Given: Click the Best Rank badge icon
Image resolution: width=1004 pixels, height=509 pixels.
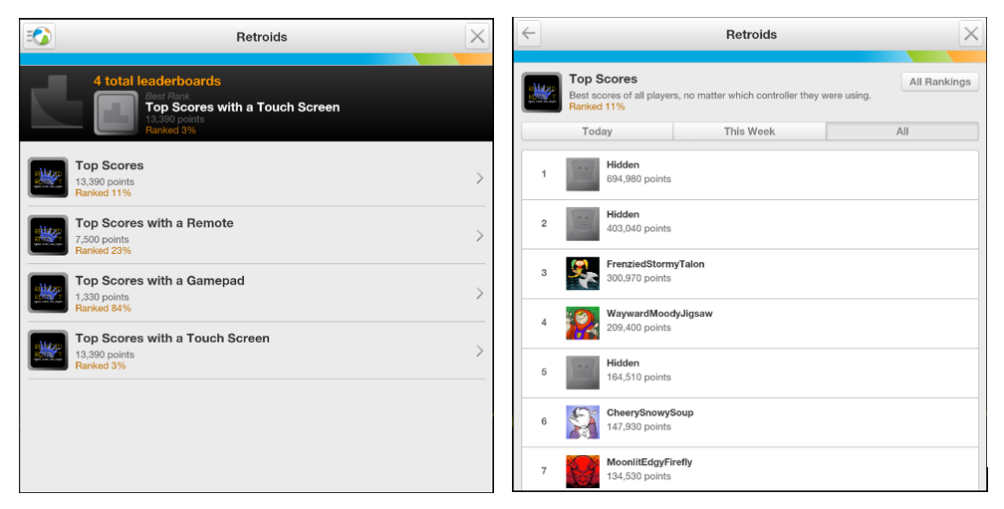Looking at the screenshot, I should pyautogui.click(x=116, y=113).
